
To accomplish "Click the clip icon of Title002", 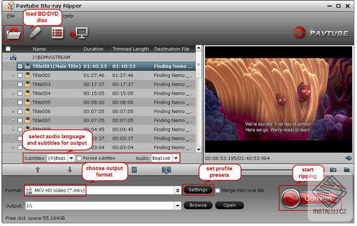I will tap(27, 75).
